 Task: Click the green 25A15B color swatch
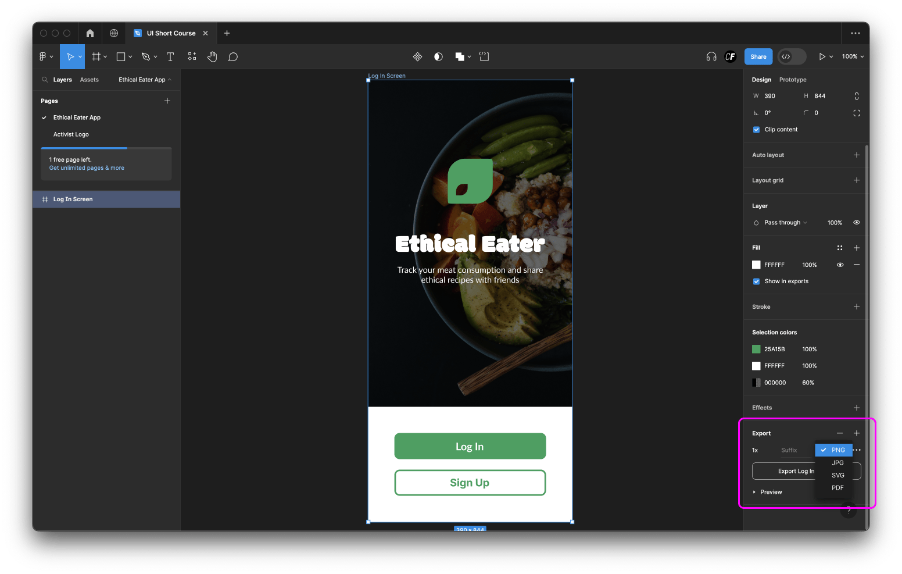(x=756, y=349)
